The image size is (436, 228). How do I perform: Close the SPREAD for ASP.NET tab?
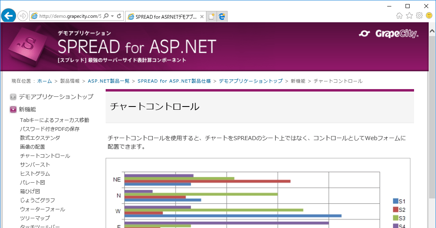(202, 17)
